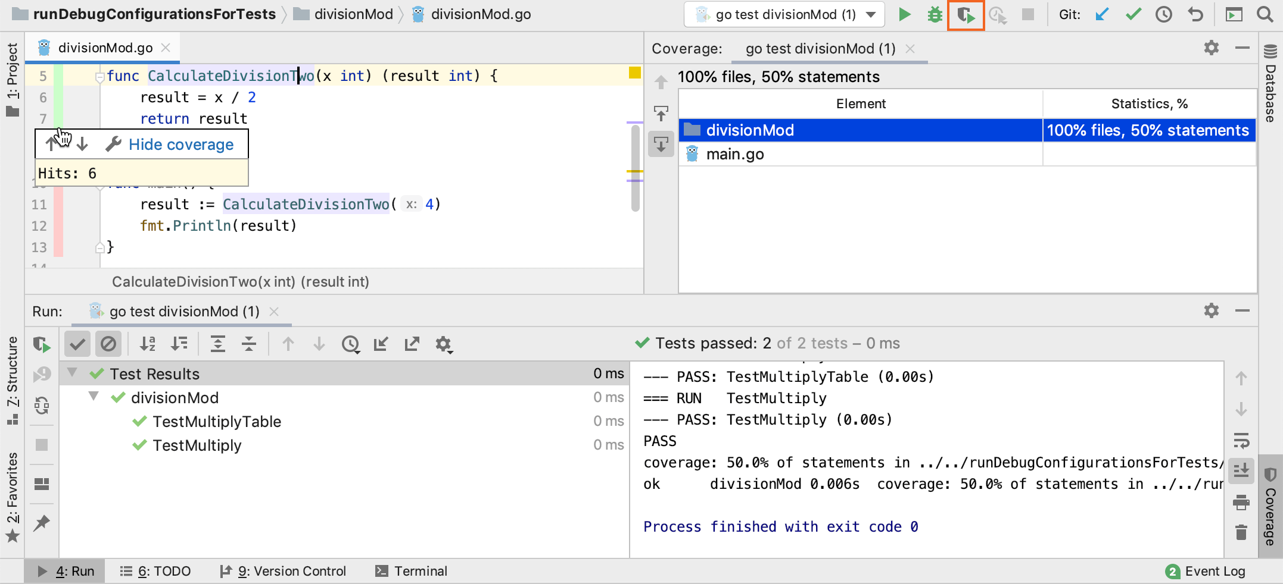Update project from Git

click(x=1102, y=14)
